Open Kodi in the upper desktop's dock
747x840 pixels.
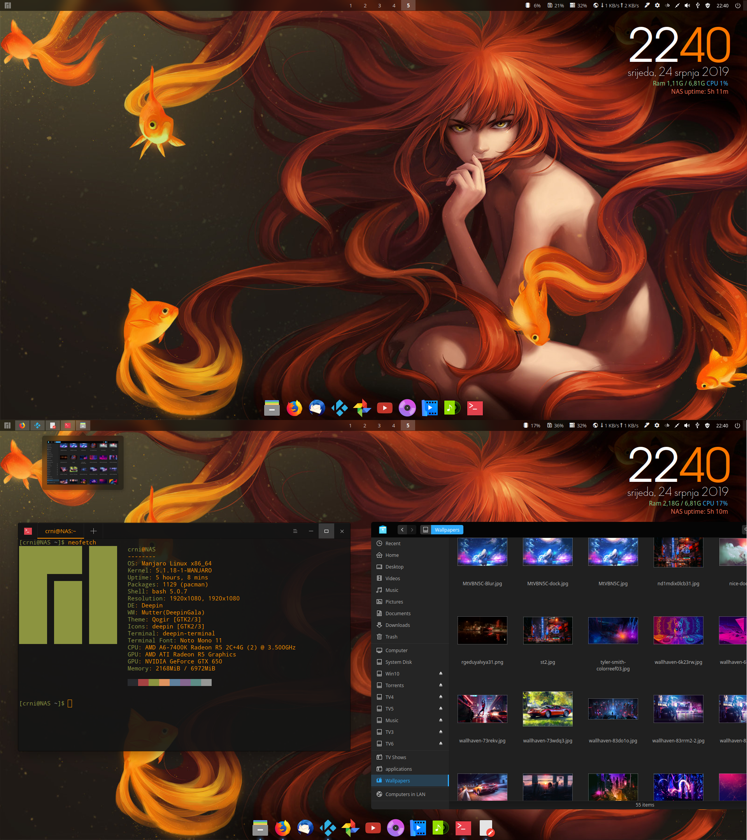pyautogui.click(x=339, y=408)
